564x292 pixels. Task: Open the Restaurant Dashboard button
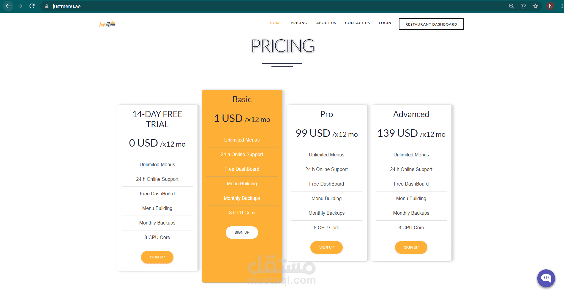click(431, 24)
